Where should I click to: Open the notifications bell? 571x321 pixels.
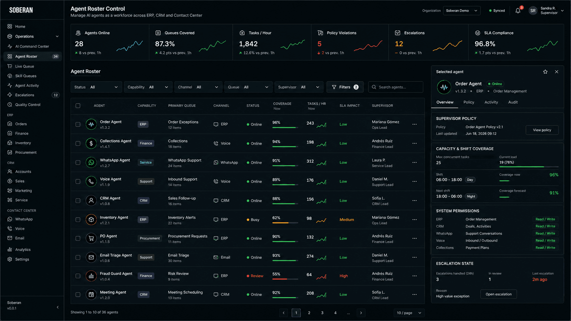pos(518,11)
